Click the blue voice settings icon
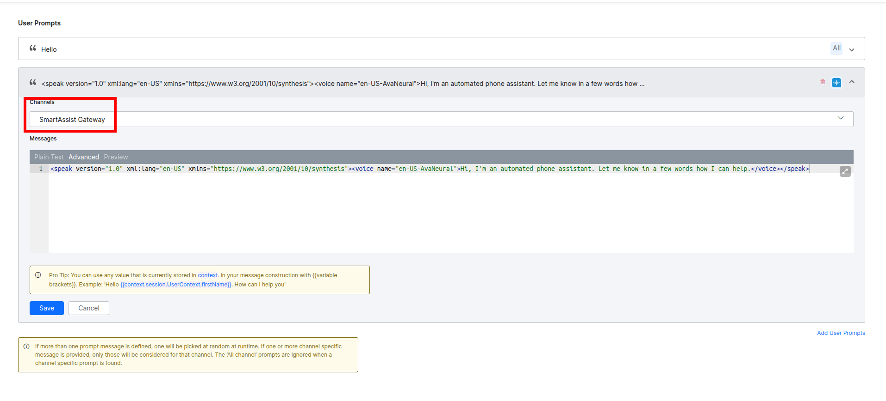 [836, 83]
